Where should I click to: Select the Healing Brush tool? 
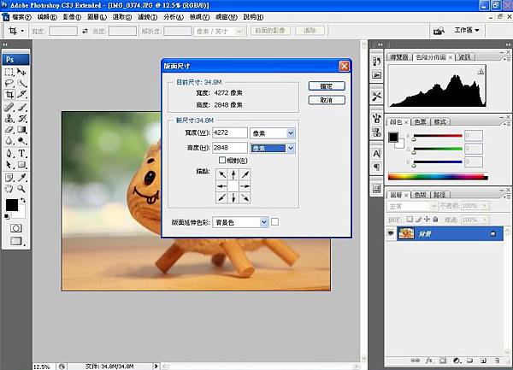(9, 107)
